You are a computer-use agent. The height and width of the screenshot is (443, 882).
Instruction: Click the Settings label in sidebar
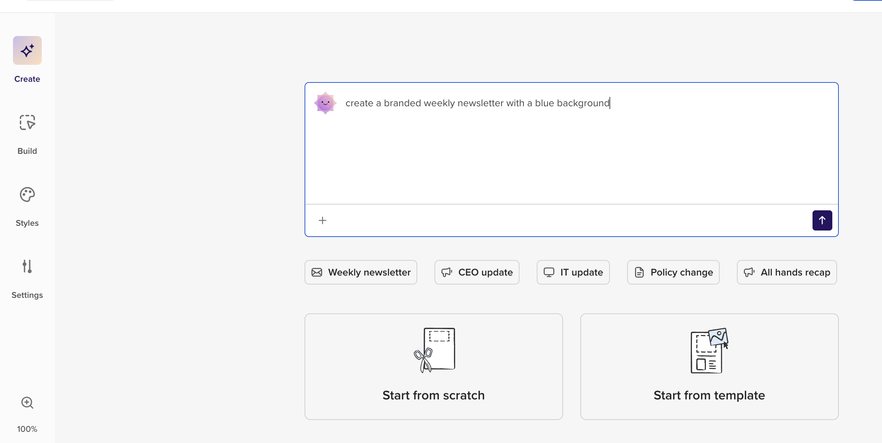[x=27, y=295]
